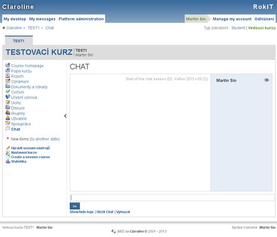The height and width of the screenshot is (237, 277).
Task: Open Platform administration
Action: pos(81,19)
